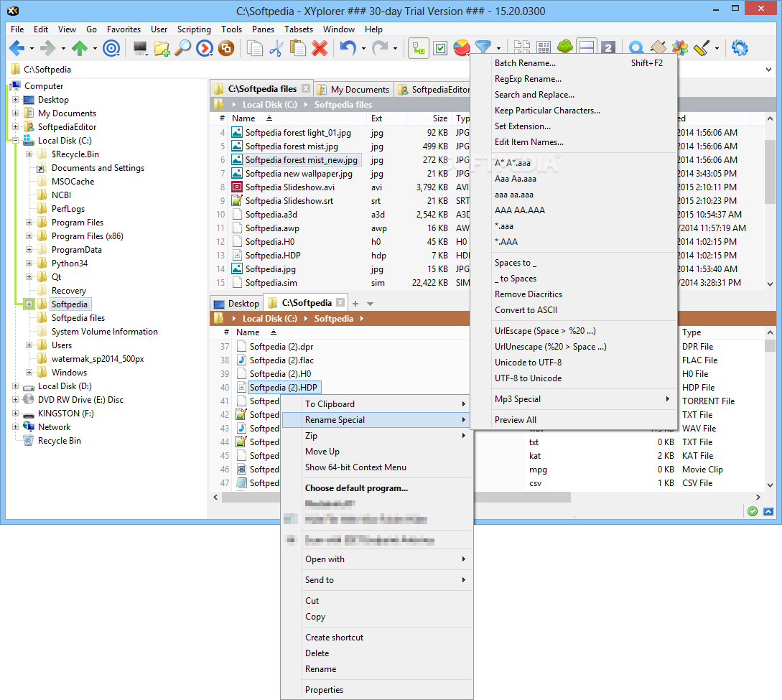This screenshot has height=700, width=782.
Task: Open Find Files magnifier icon
Action: [x=183, y=48]
